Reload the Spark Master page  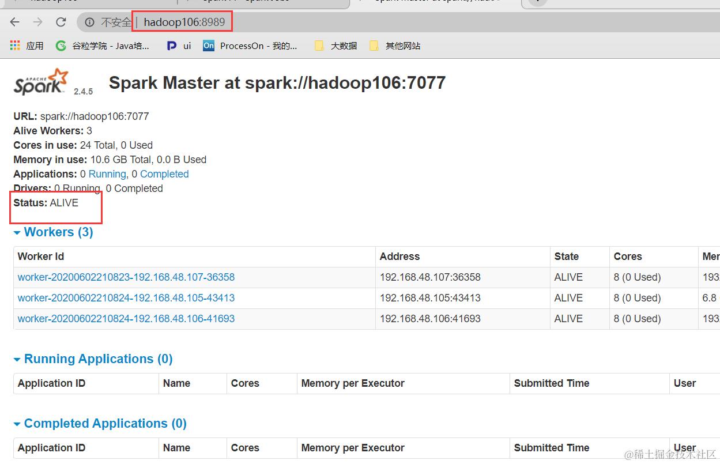(61, 22)
